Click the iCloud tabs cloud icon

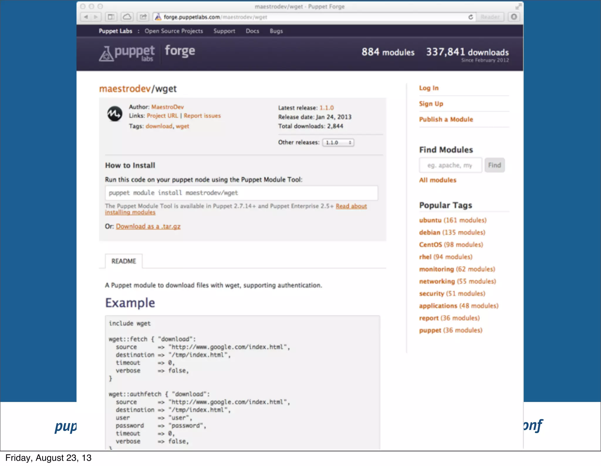click(x=127, y=17)
